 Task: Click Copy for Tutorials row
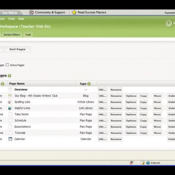143,133
